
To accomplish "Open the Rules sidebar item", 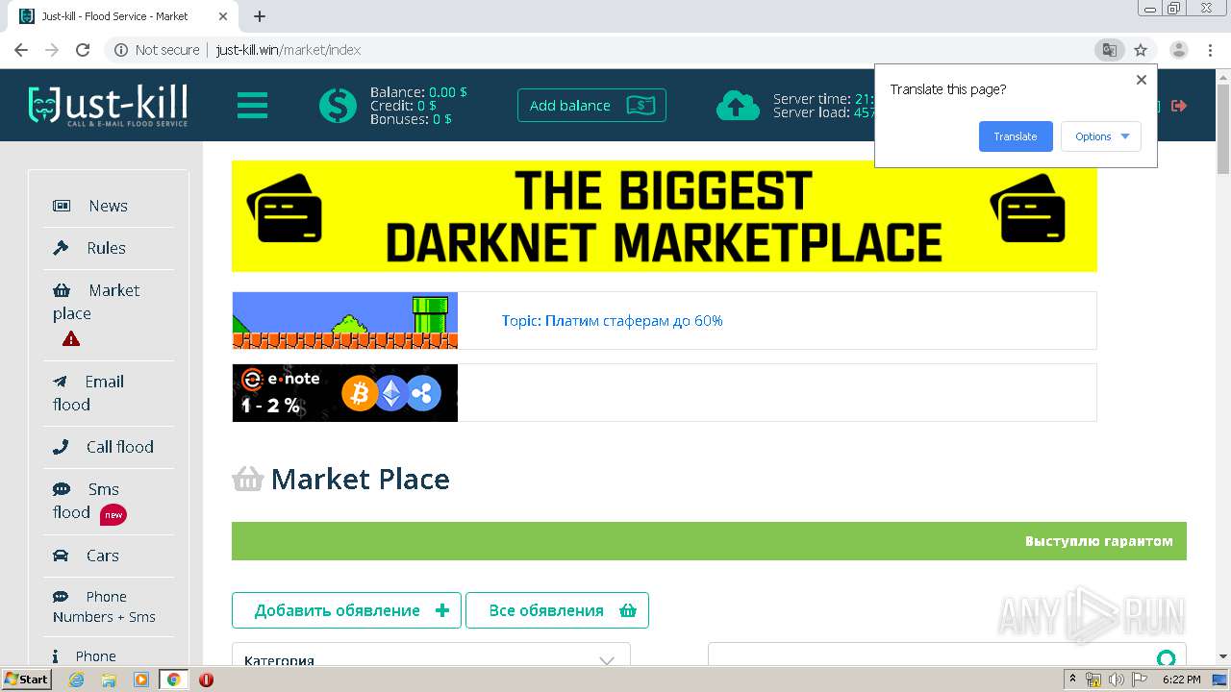I will point(108,248).
